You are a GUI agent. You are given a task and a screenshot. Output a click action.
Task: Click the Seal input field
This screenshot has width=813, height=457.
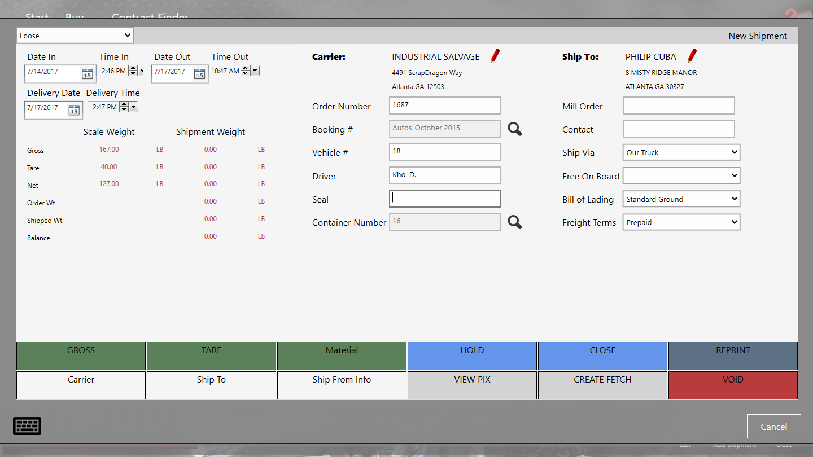point(445,199)
